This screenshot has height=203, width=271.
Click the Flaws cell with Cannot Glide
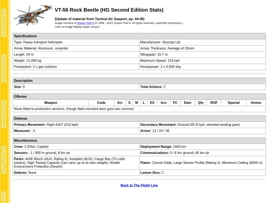pos(202,163)
